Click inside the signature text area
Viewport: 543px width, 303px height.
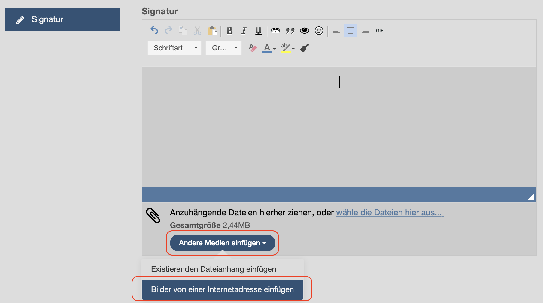coord(339,126)
